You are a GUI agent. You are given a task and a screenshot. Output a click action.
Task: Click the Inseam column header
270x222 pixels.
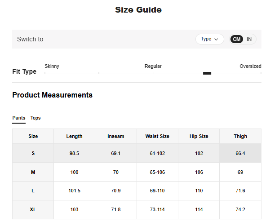pos(116,136)
